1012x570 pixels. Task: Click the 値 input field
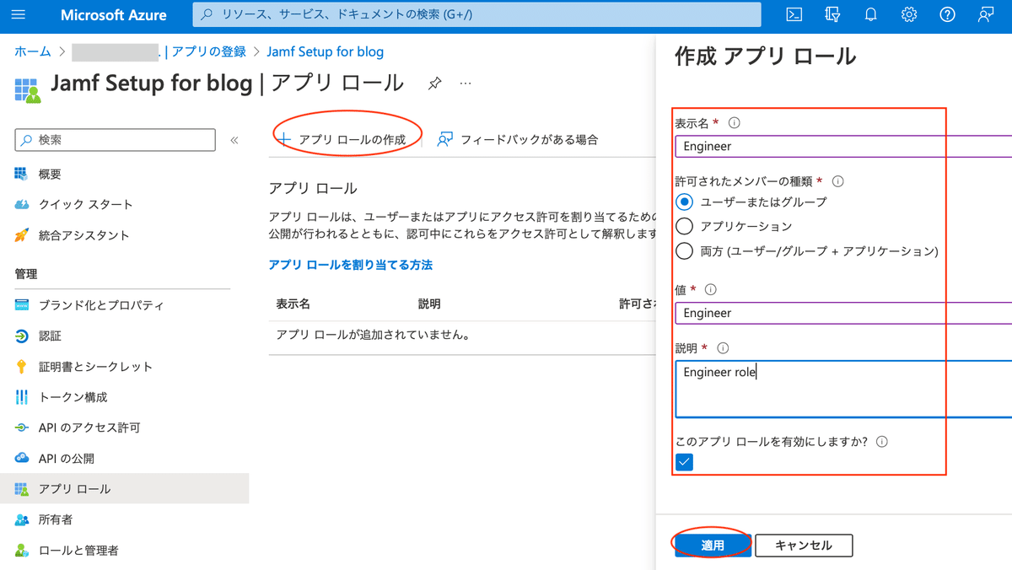coord(843,313)
